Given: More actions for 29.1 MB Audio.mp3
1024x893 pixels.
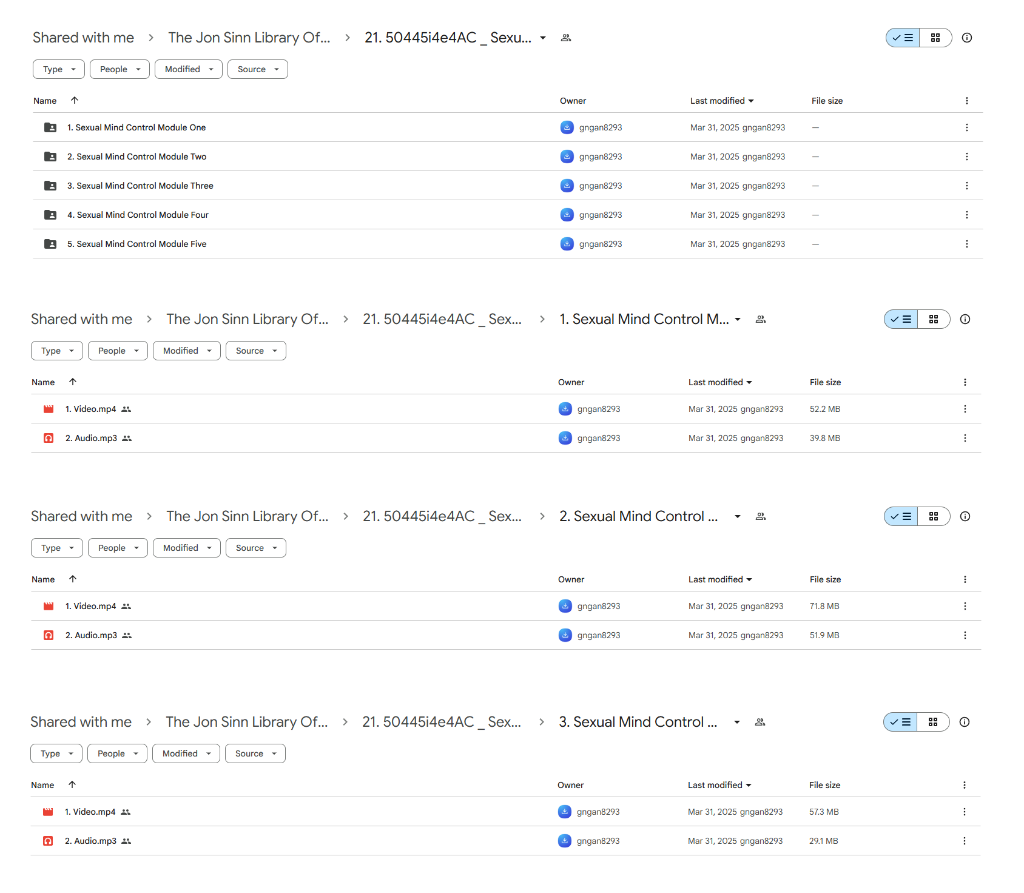Looking at the screenshot, I should click(964, 841).
